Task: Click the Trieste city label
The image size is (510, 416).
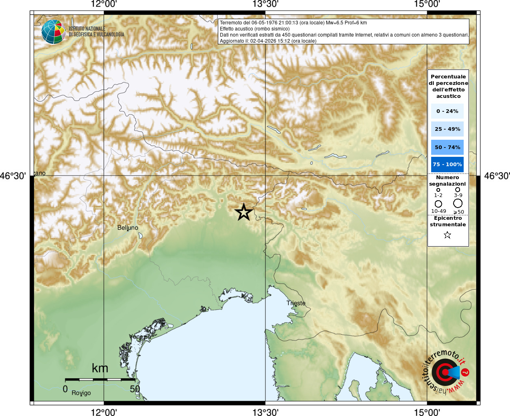Action: click(296, 303)
